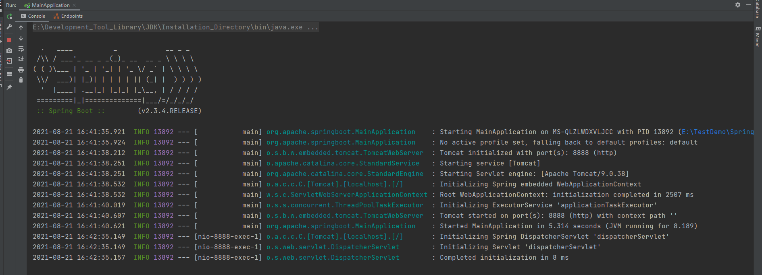Open Run panel settings gear
762x275 pixels.
[738, 5]
